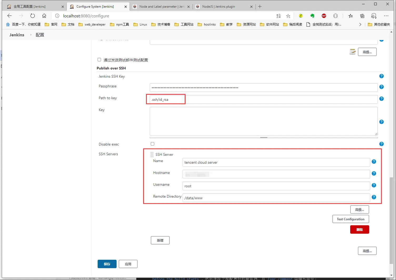Switch to NodeJS Jenkins plugin tab
Screen dimensions: 396x280
coord(224,7)
